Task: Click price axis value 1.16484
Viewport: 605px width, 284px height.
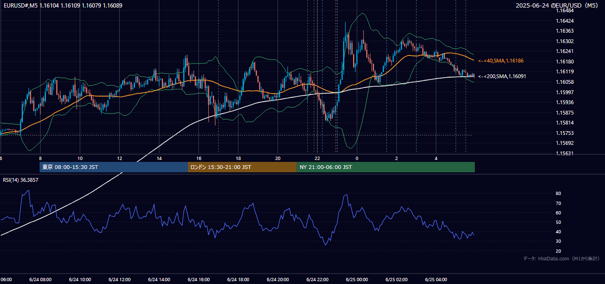Action: [x=565, y=10]
